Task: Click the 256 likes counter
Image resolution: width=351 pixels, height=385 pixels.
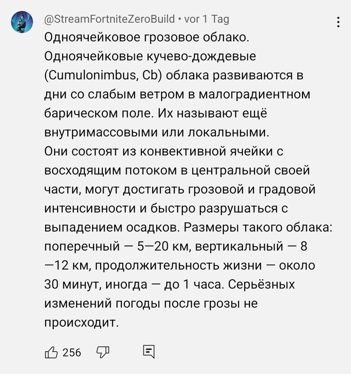Action: [x=72, y=353]
